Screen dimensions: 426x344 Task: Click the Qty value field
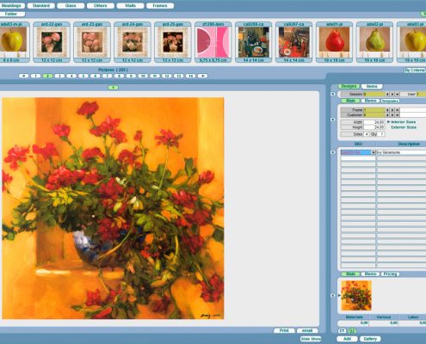point(382,134)
